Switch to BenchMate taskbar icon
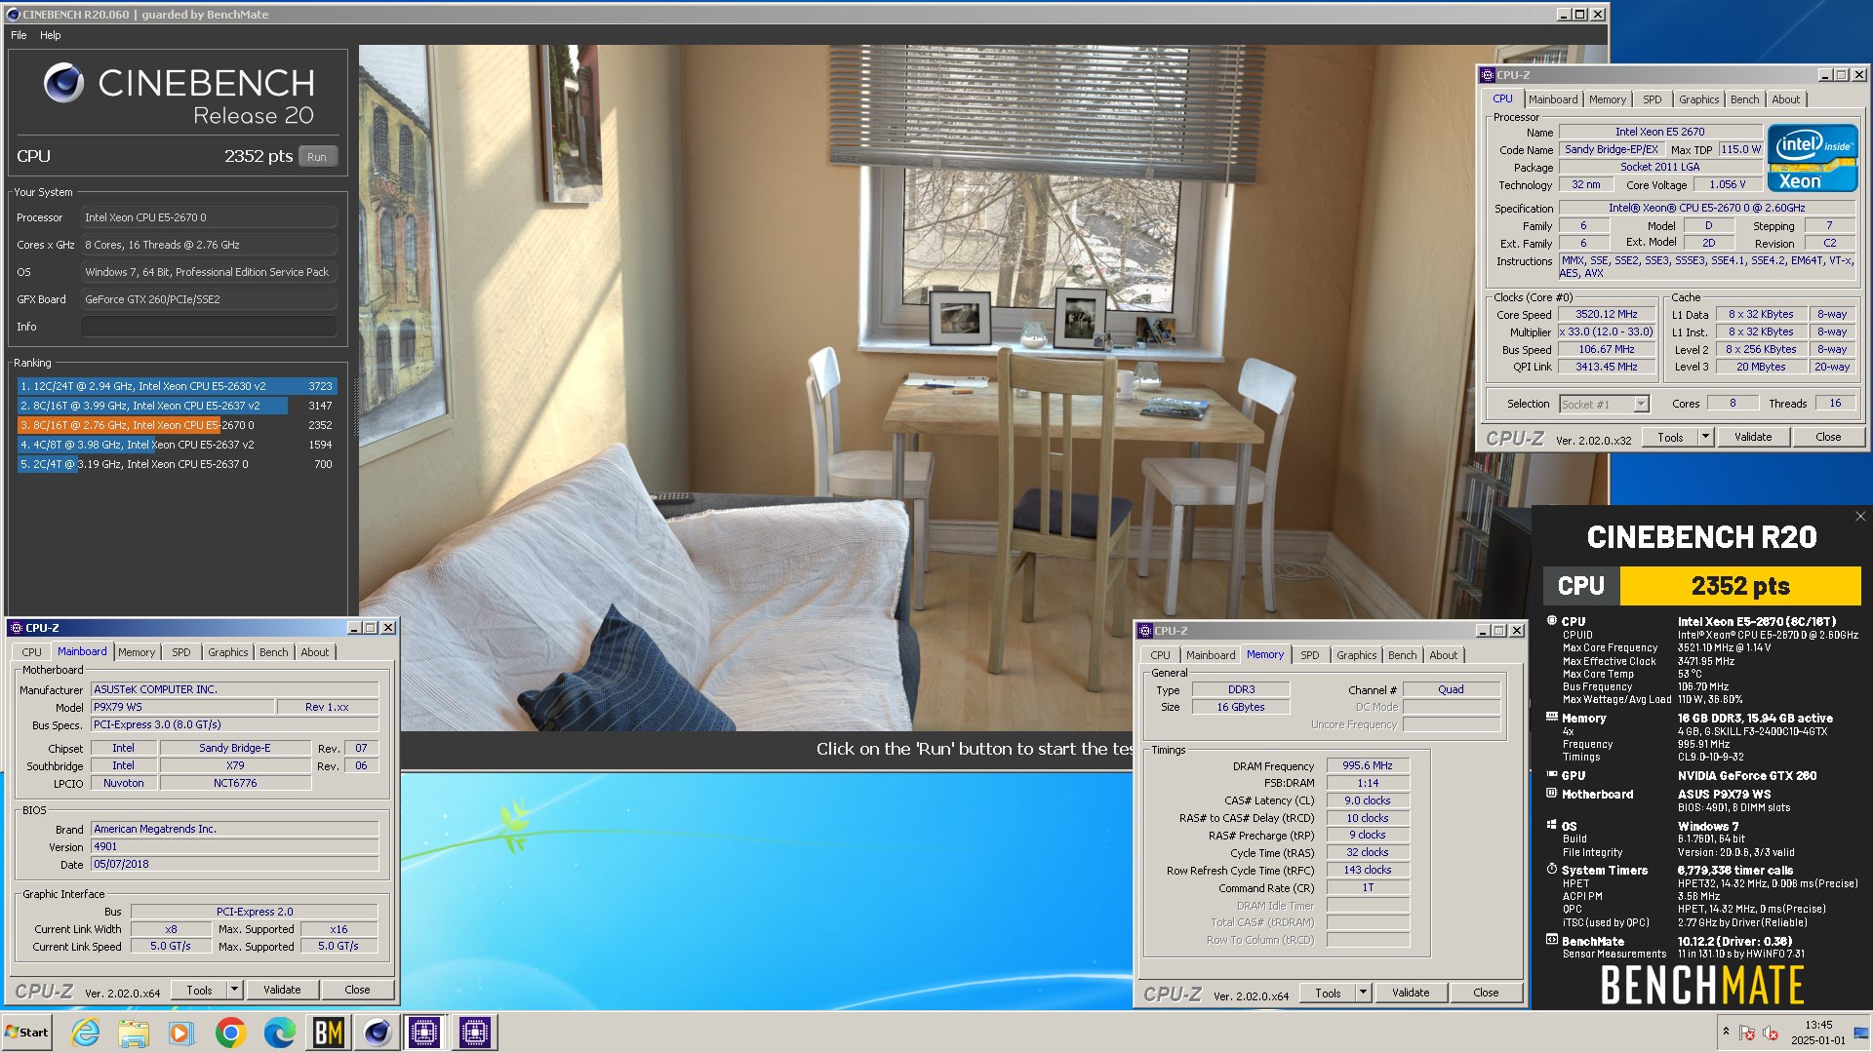 [x=328, y=1033]
